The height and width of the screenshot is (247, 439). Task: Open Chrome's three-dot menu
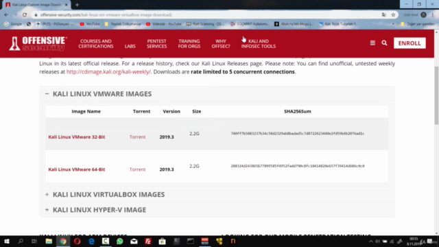433,15
